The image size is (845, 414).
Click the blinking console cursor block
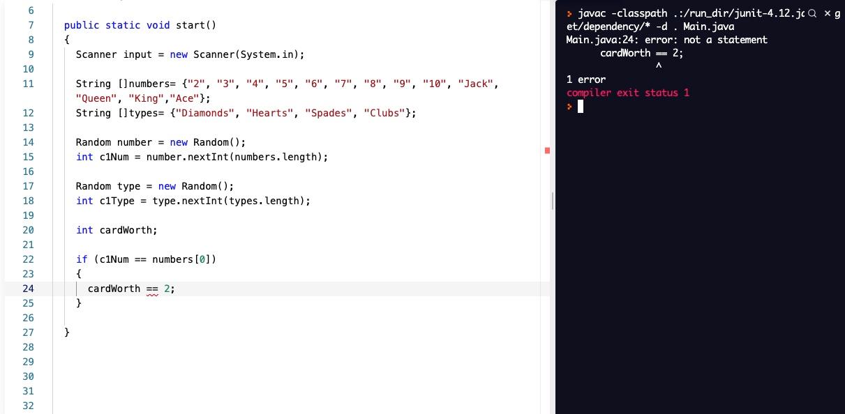click(x=580, y=106)
